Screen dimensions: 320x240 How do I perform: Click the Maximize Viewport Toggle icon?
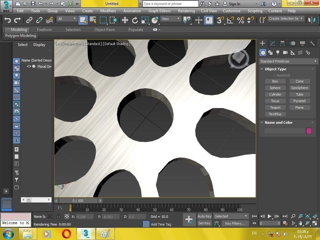[x=315, y=223]
